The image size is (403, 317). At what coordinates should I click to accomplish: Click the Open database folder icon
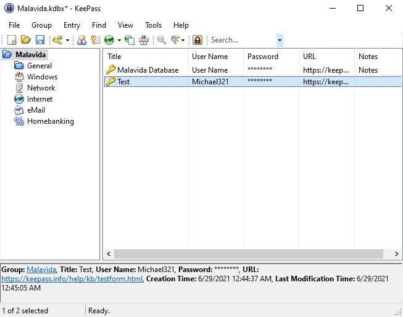pos(26,40)
